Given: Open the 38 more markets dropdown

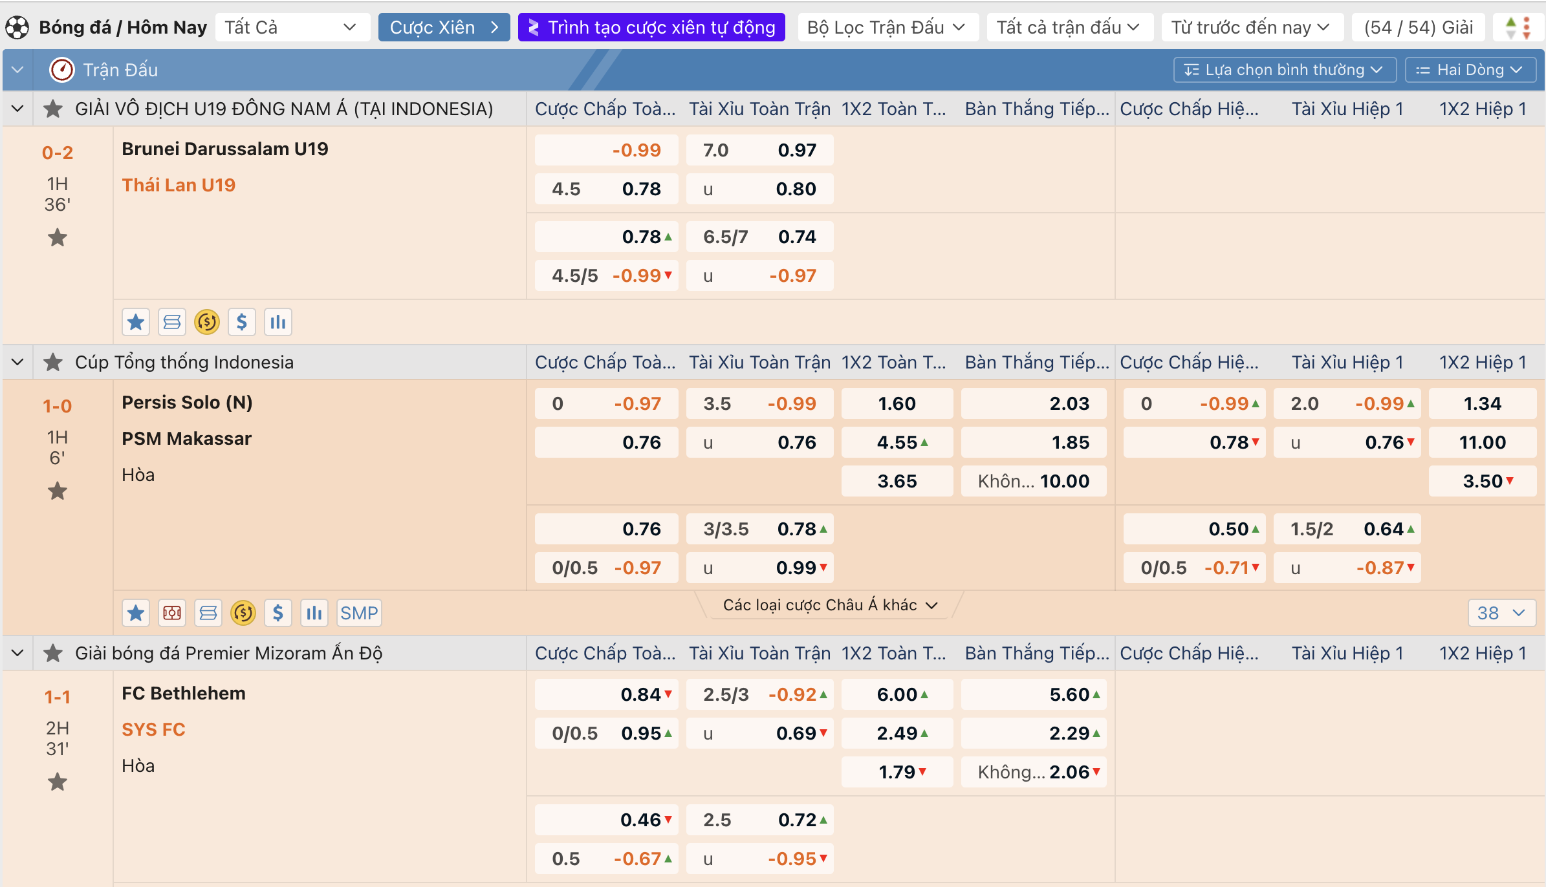Looking at the screenshot, I should point(1501,613).
